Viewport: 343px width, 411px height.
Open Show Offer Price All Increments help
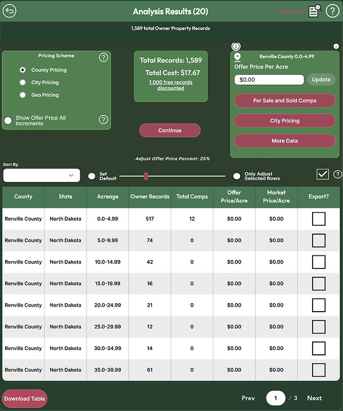(x=103, y=120)
